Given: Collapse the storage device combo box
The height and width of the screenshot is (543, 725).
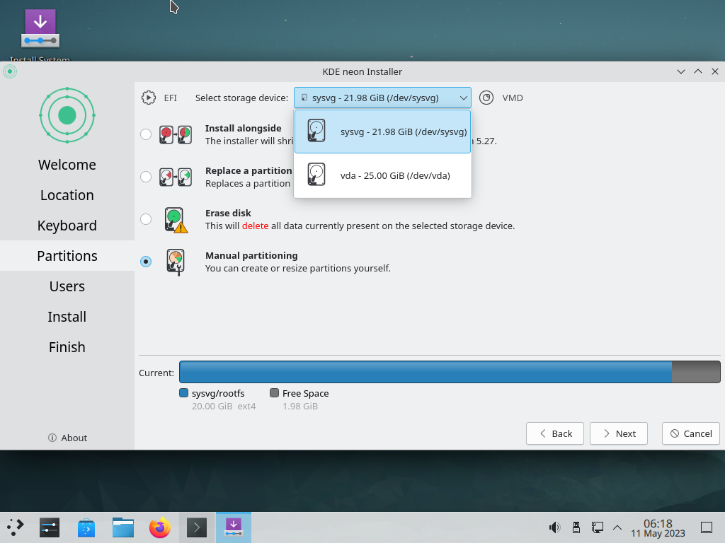Looking at the screenshot, I should click(382, 98).
